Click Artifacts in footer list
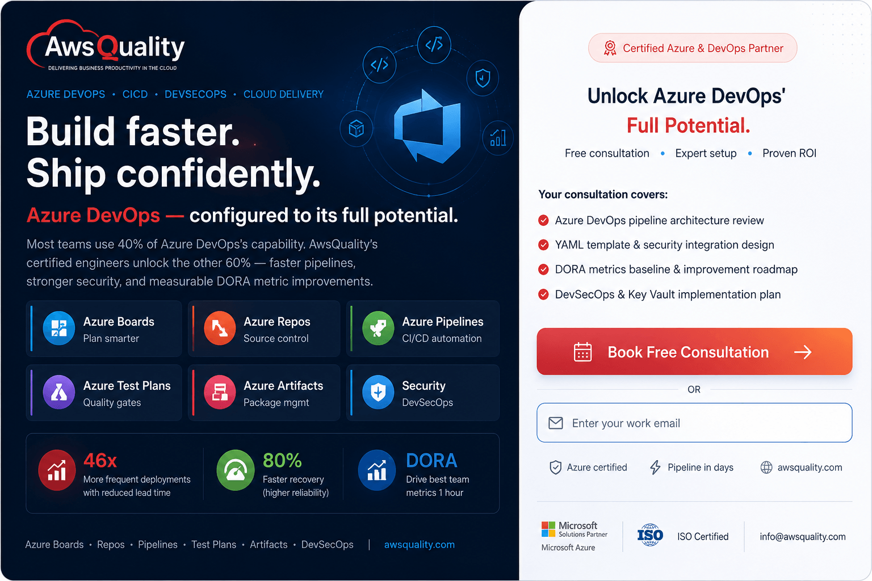 coord(269,545)
